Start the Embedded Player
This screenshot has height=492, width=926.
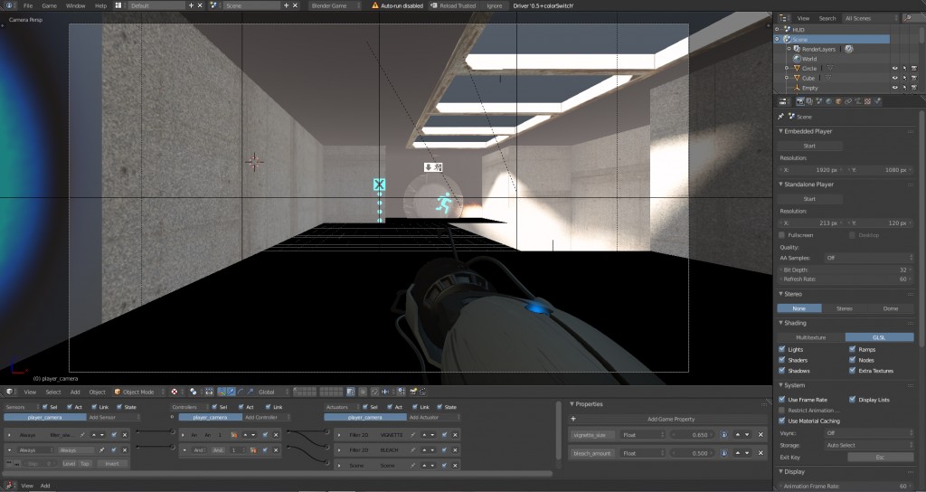click(x=809, y=146)
